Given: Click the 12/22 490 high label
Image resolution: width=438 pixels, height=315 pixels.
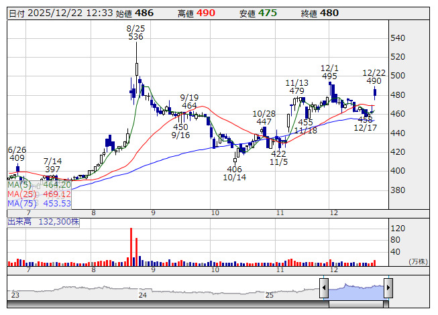Looking at the screenshot, I should (374, 77).
